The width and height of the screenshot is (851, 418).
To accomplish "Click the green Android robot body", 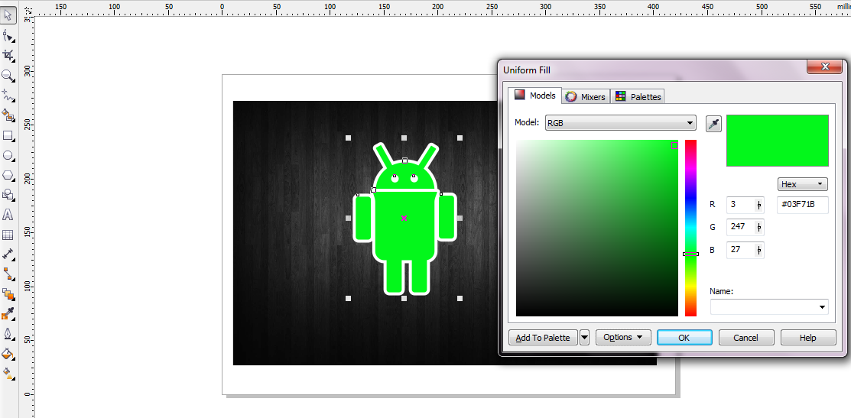I will pos(405,225).
